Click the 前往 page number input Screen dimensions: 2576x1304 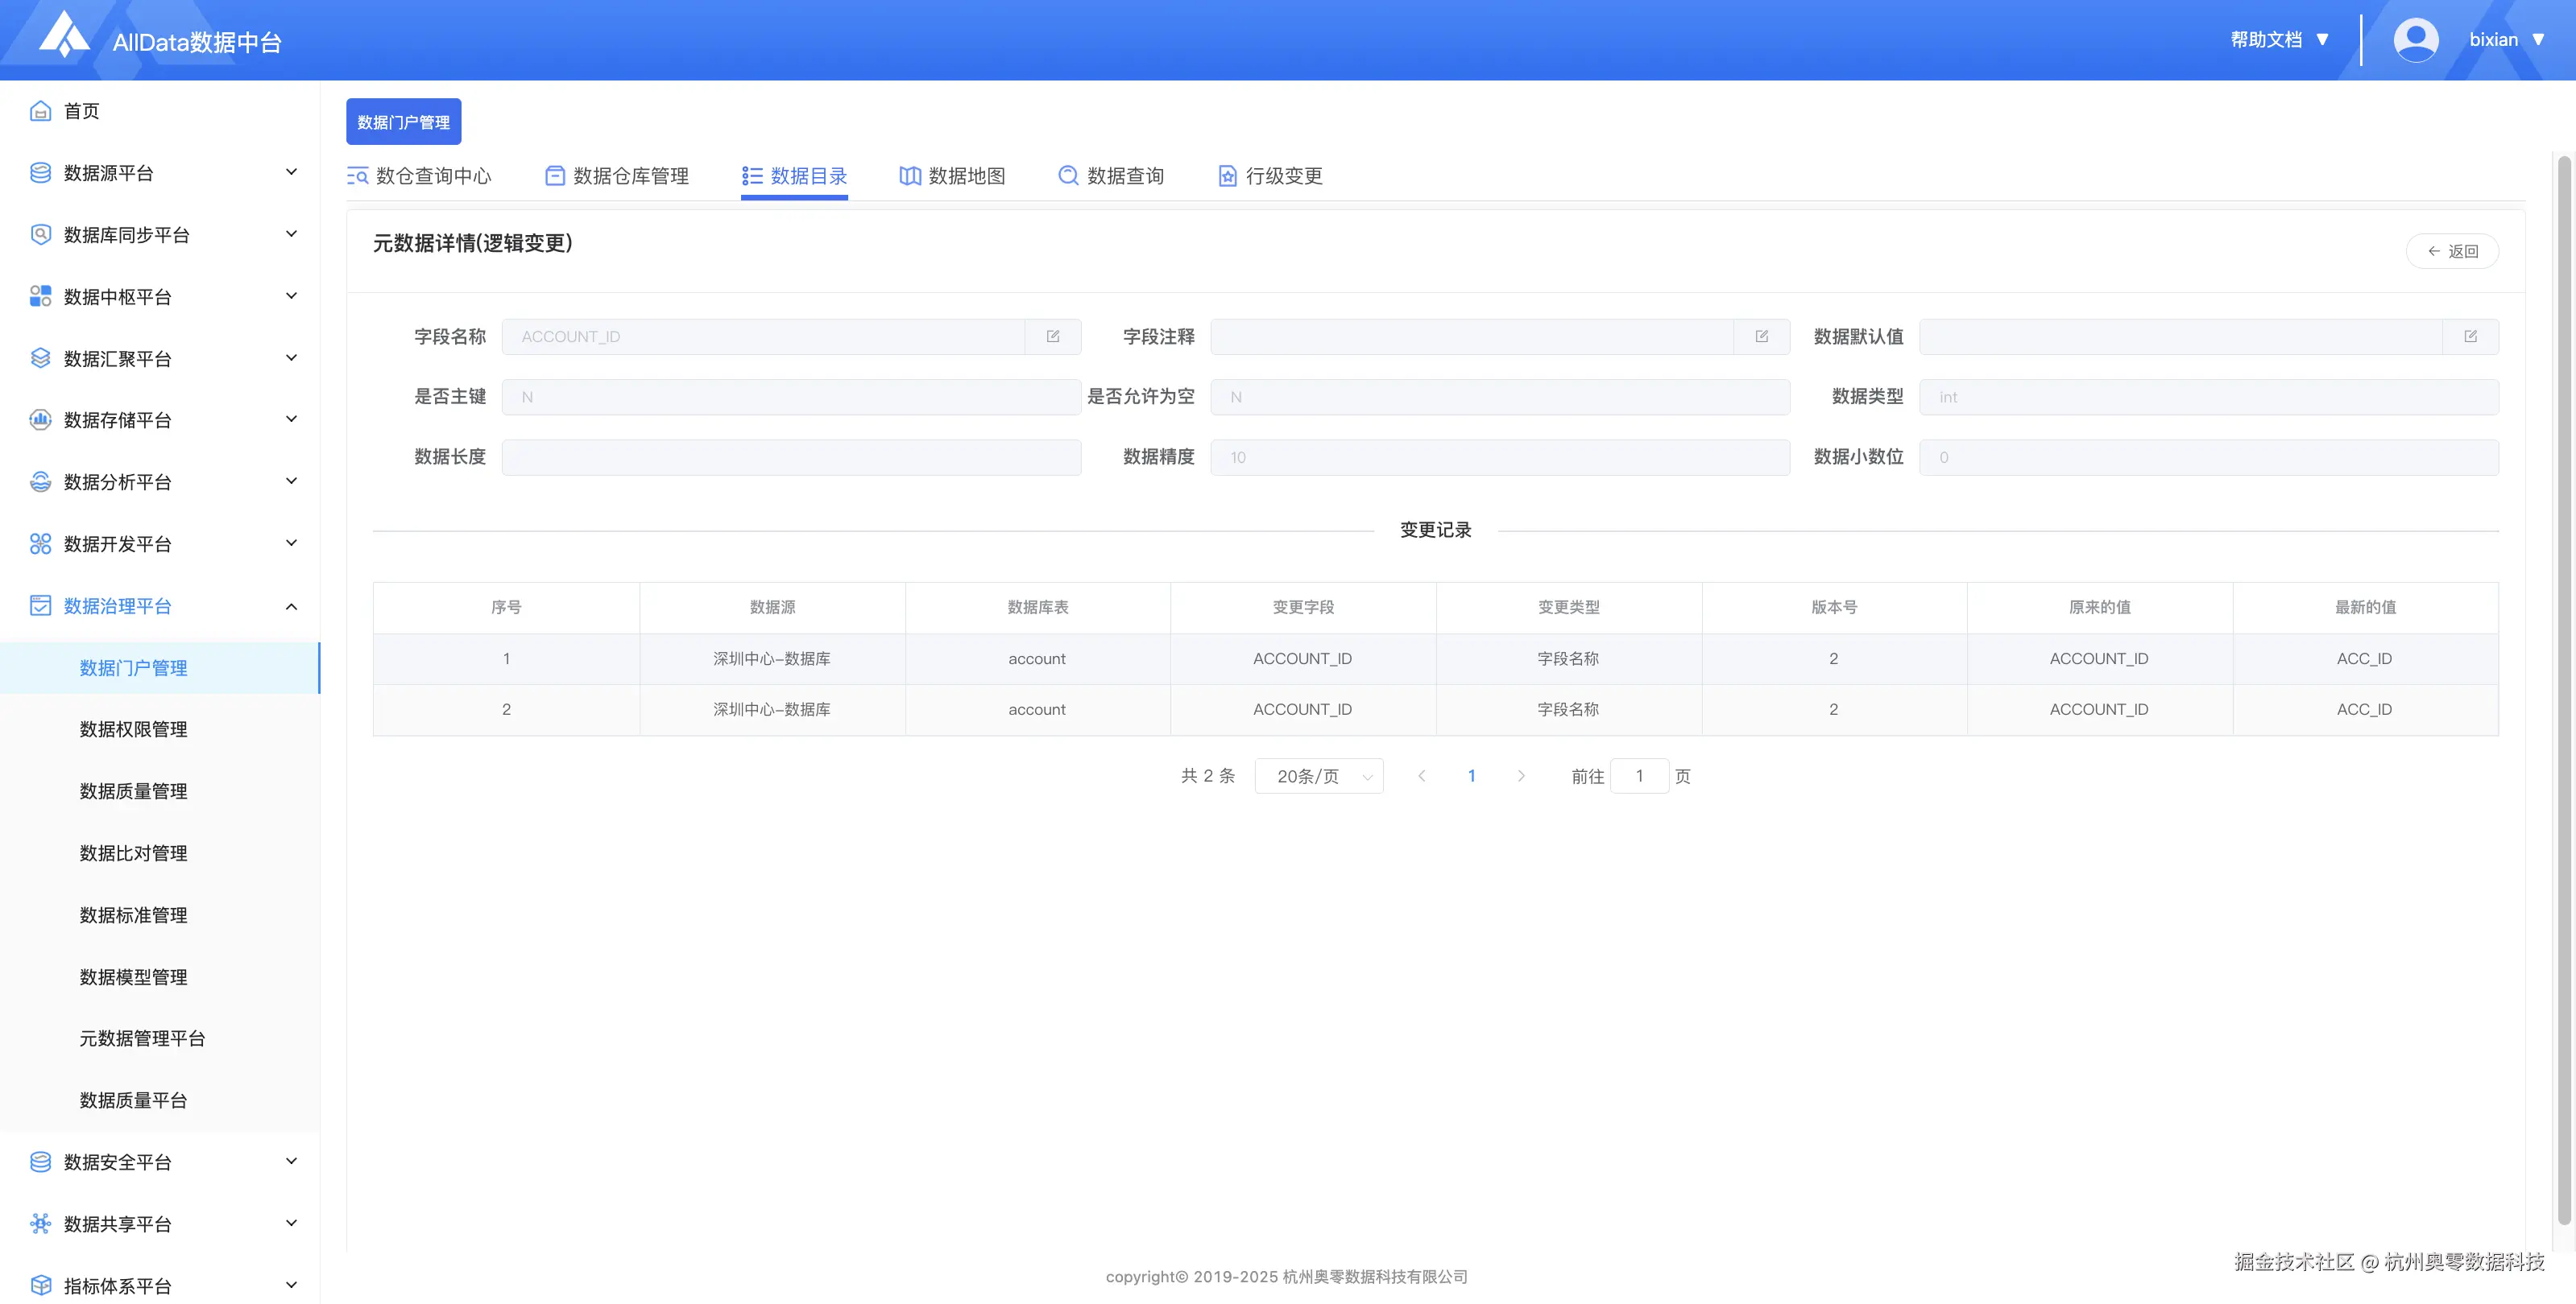click(1639, 777)
